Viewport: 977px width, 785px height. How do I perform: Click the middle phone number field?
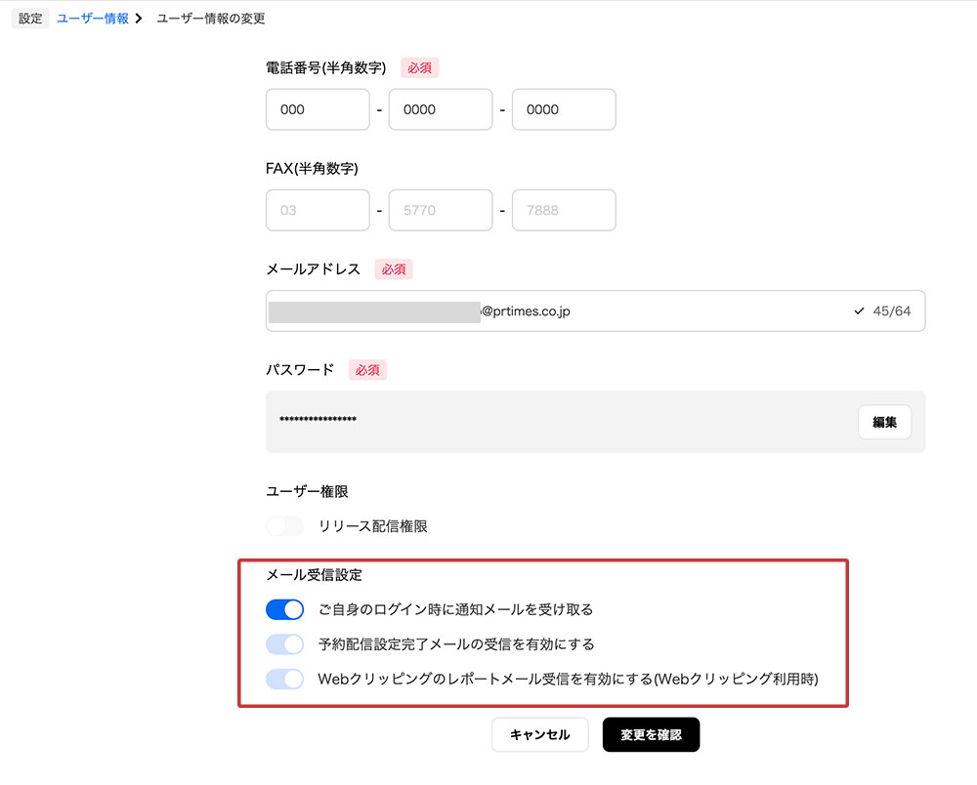[441, 110]
